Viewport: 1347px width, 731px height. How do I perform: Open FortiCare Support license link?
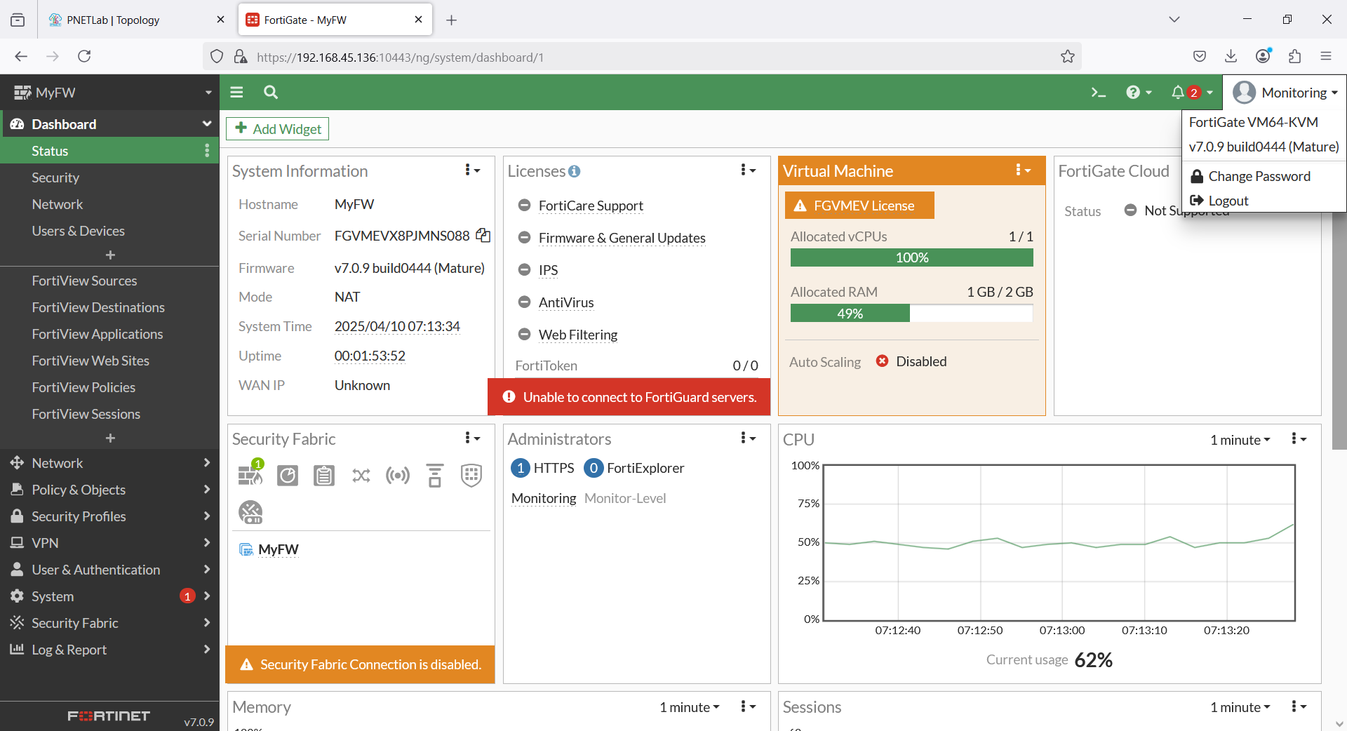(x=591, y=206)
